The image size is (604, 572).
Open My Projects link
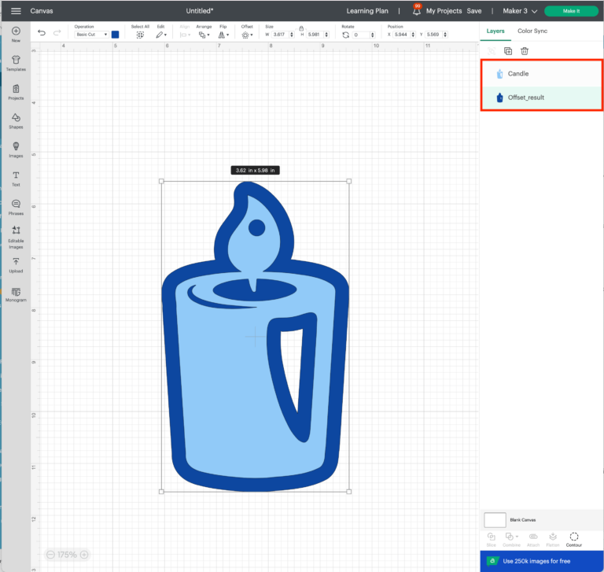444,11
